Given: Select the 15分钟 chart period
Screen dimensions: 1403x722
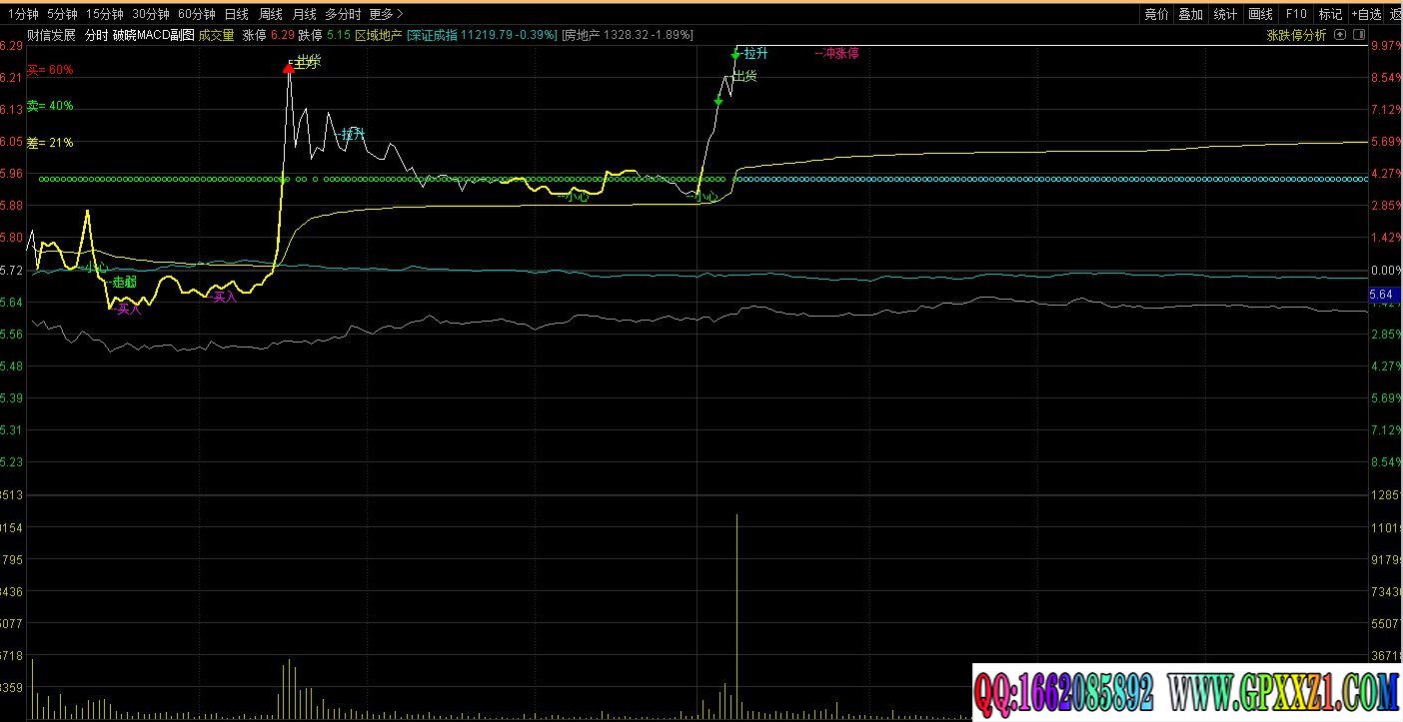Looking at the screenshot, I should click(x=105, y=14).
